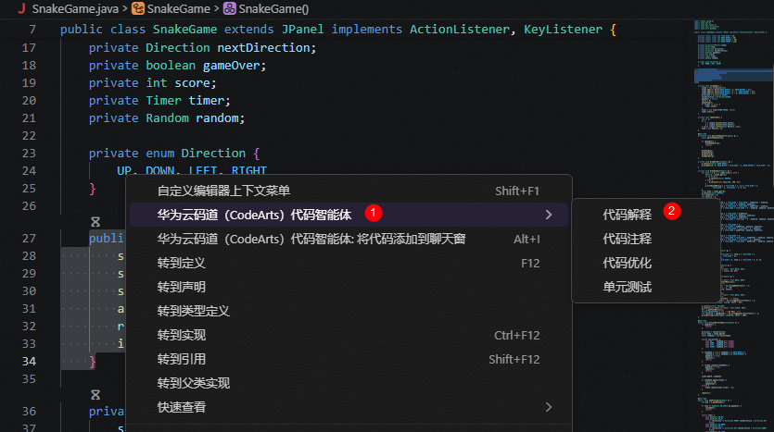
Task: Open 快速查看 submenu entry
Action: click(x=349, y=407)
